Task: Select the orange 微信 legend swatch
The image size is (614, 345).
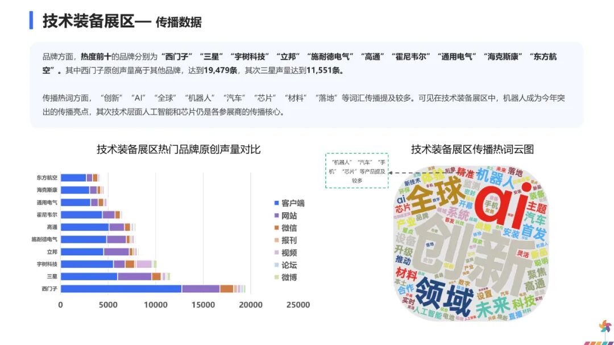Action: click(x=276, y=228)
